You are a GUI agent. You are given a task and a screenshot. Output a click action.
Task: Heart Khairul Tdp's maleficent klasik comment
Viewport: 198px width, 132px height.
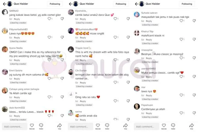pyautogui.click(x=181, y=39)
